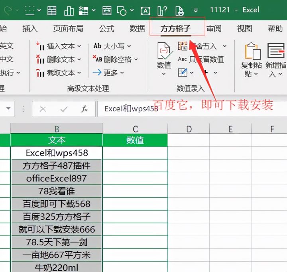The image size is (287, 272).
Task: Expand the shapes dropdown arrow
Action: [x=132, y=10]
